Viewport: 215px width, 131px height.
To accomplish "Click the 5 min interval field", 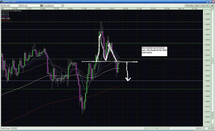I will coord(31,6).
